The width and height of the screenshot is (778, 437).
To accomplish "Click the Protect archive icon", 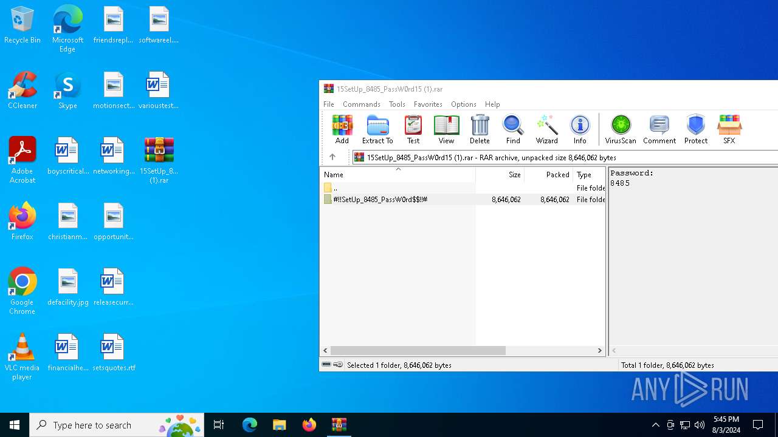I will [696, 130].
